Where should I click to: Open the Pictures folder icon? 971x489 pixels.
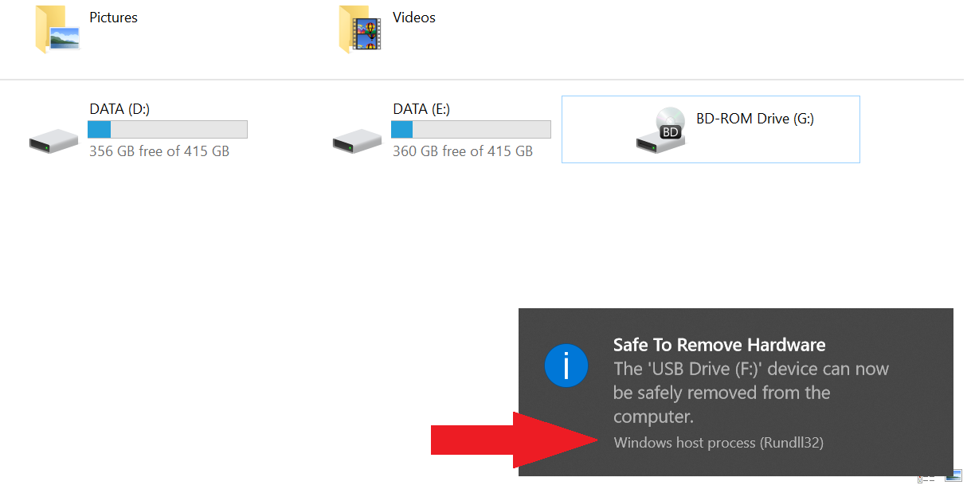tap(57, 29)
